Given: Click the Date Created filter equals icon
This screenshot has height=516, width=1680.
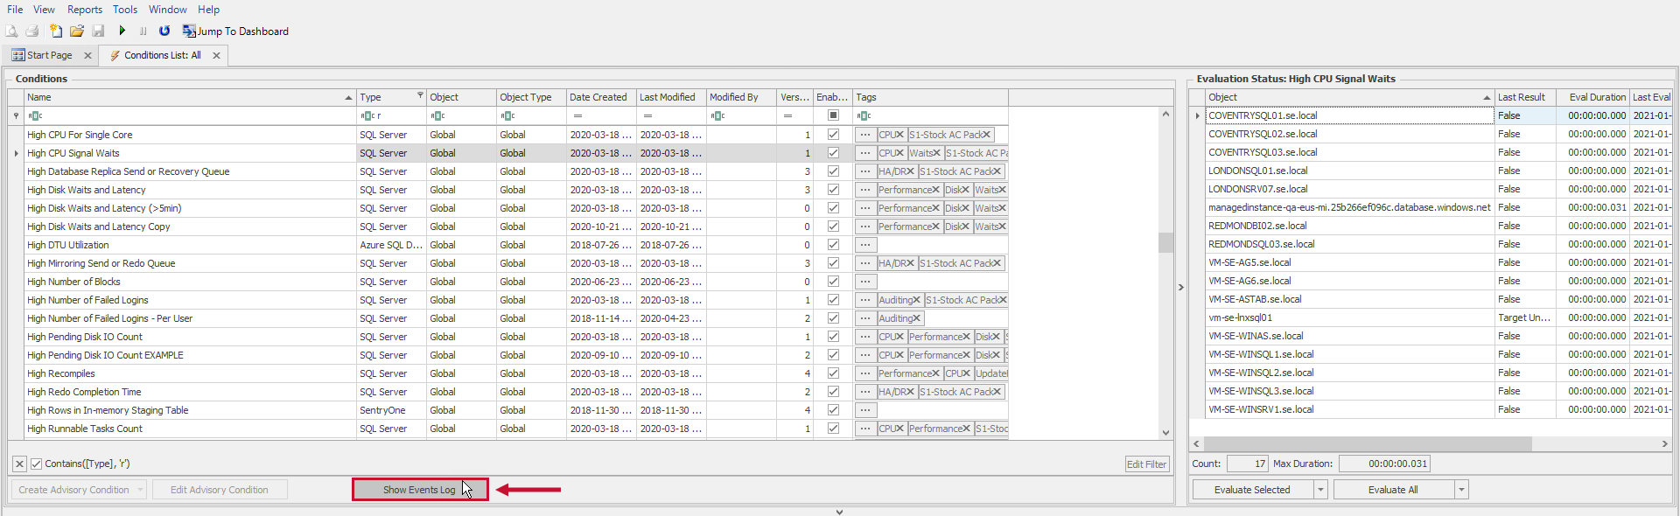Looking at the screenshot, I should [577, 115].
